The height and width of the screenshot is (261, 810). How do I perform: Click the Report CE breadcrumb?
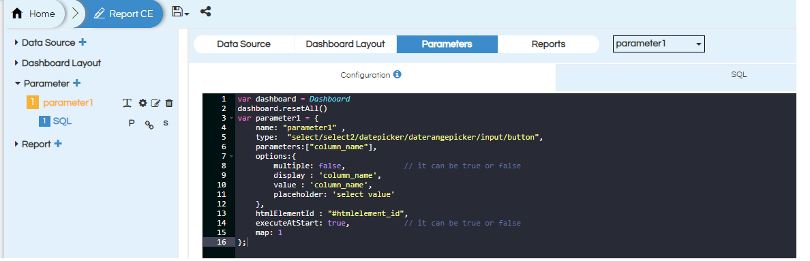click(124, 14)
